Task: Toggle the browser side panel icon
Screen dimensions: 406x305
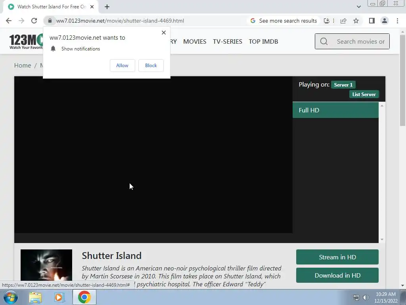Action: 372,21
